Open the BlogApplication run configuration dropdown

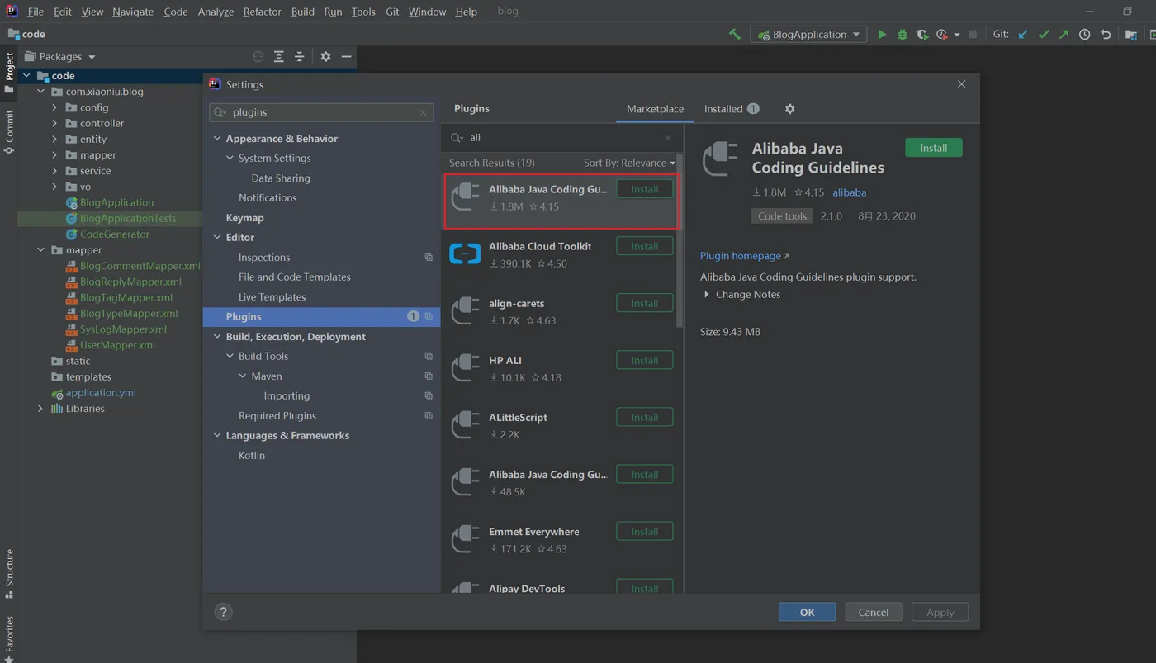(x=808, y=35)
